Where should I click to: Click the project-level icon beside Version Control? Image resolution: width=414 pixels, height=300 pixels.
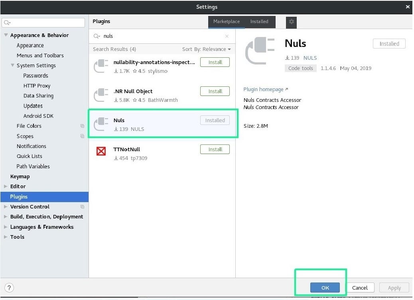83,207
